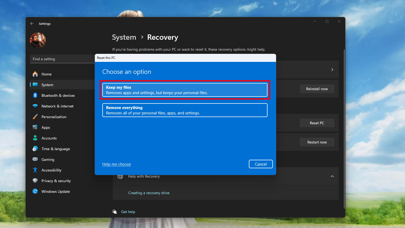This screenshot has width=405, height=228.
Task: Click the Accessibility figure icon
Action: 35,170
